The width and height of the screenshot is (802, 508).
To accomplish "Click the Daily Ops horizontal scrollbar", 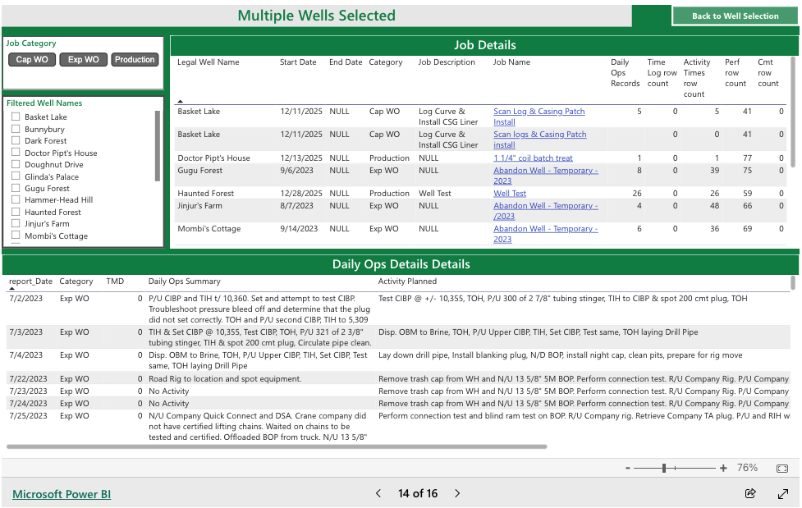I will coord(277,447).
